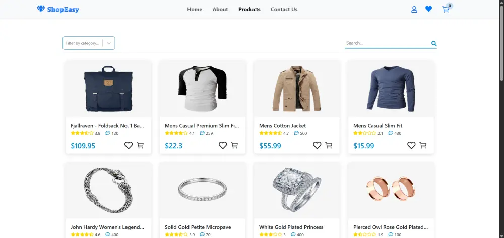
Task: Open the user account icon
Action: (414, 9)
